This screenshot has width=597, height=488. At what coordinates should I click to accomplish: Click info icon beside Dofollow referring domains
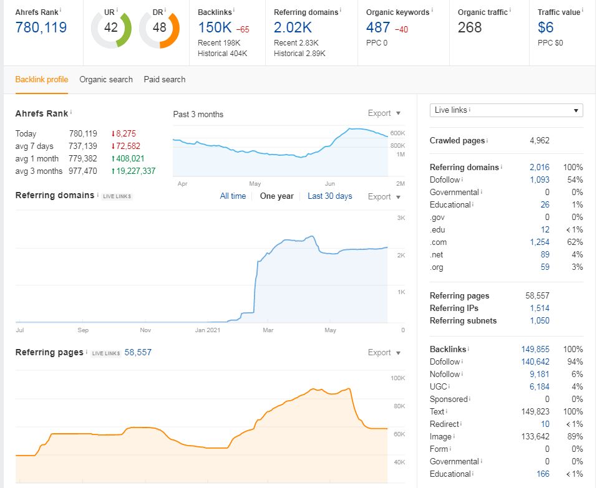462,179
